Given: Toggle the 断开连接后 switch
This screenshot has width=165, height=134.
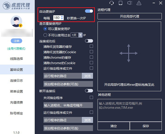Looking at the screenshot, I should (89, 91).
